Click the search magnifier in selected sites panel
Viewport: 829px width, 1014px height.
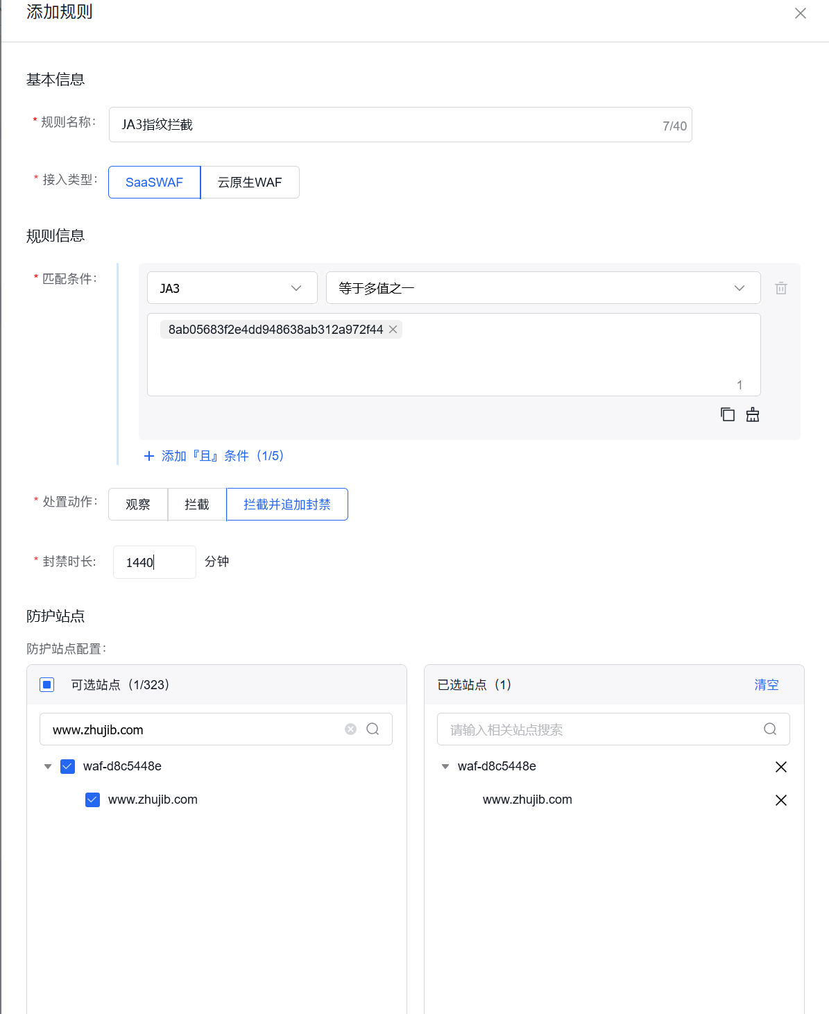click(770, 729)
